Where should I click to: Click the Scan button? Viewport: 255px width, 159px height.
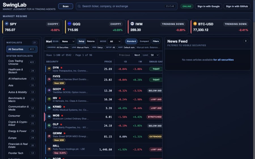pos(65,6)
